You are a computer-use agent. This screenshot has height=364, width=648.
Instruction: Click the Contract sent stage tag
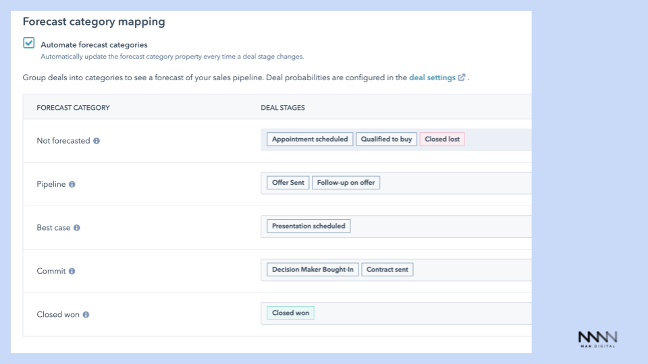(387, 270)
